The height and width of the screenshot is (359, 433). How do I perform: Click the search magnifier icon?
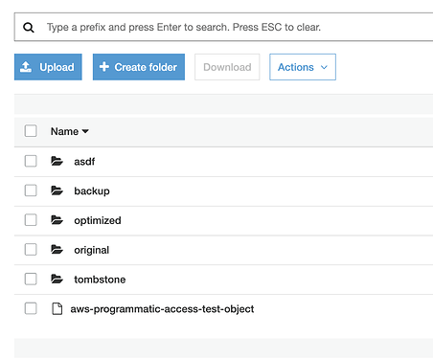pyautogui.click(x=29, y=28)
